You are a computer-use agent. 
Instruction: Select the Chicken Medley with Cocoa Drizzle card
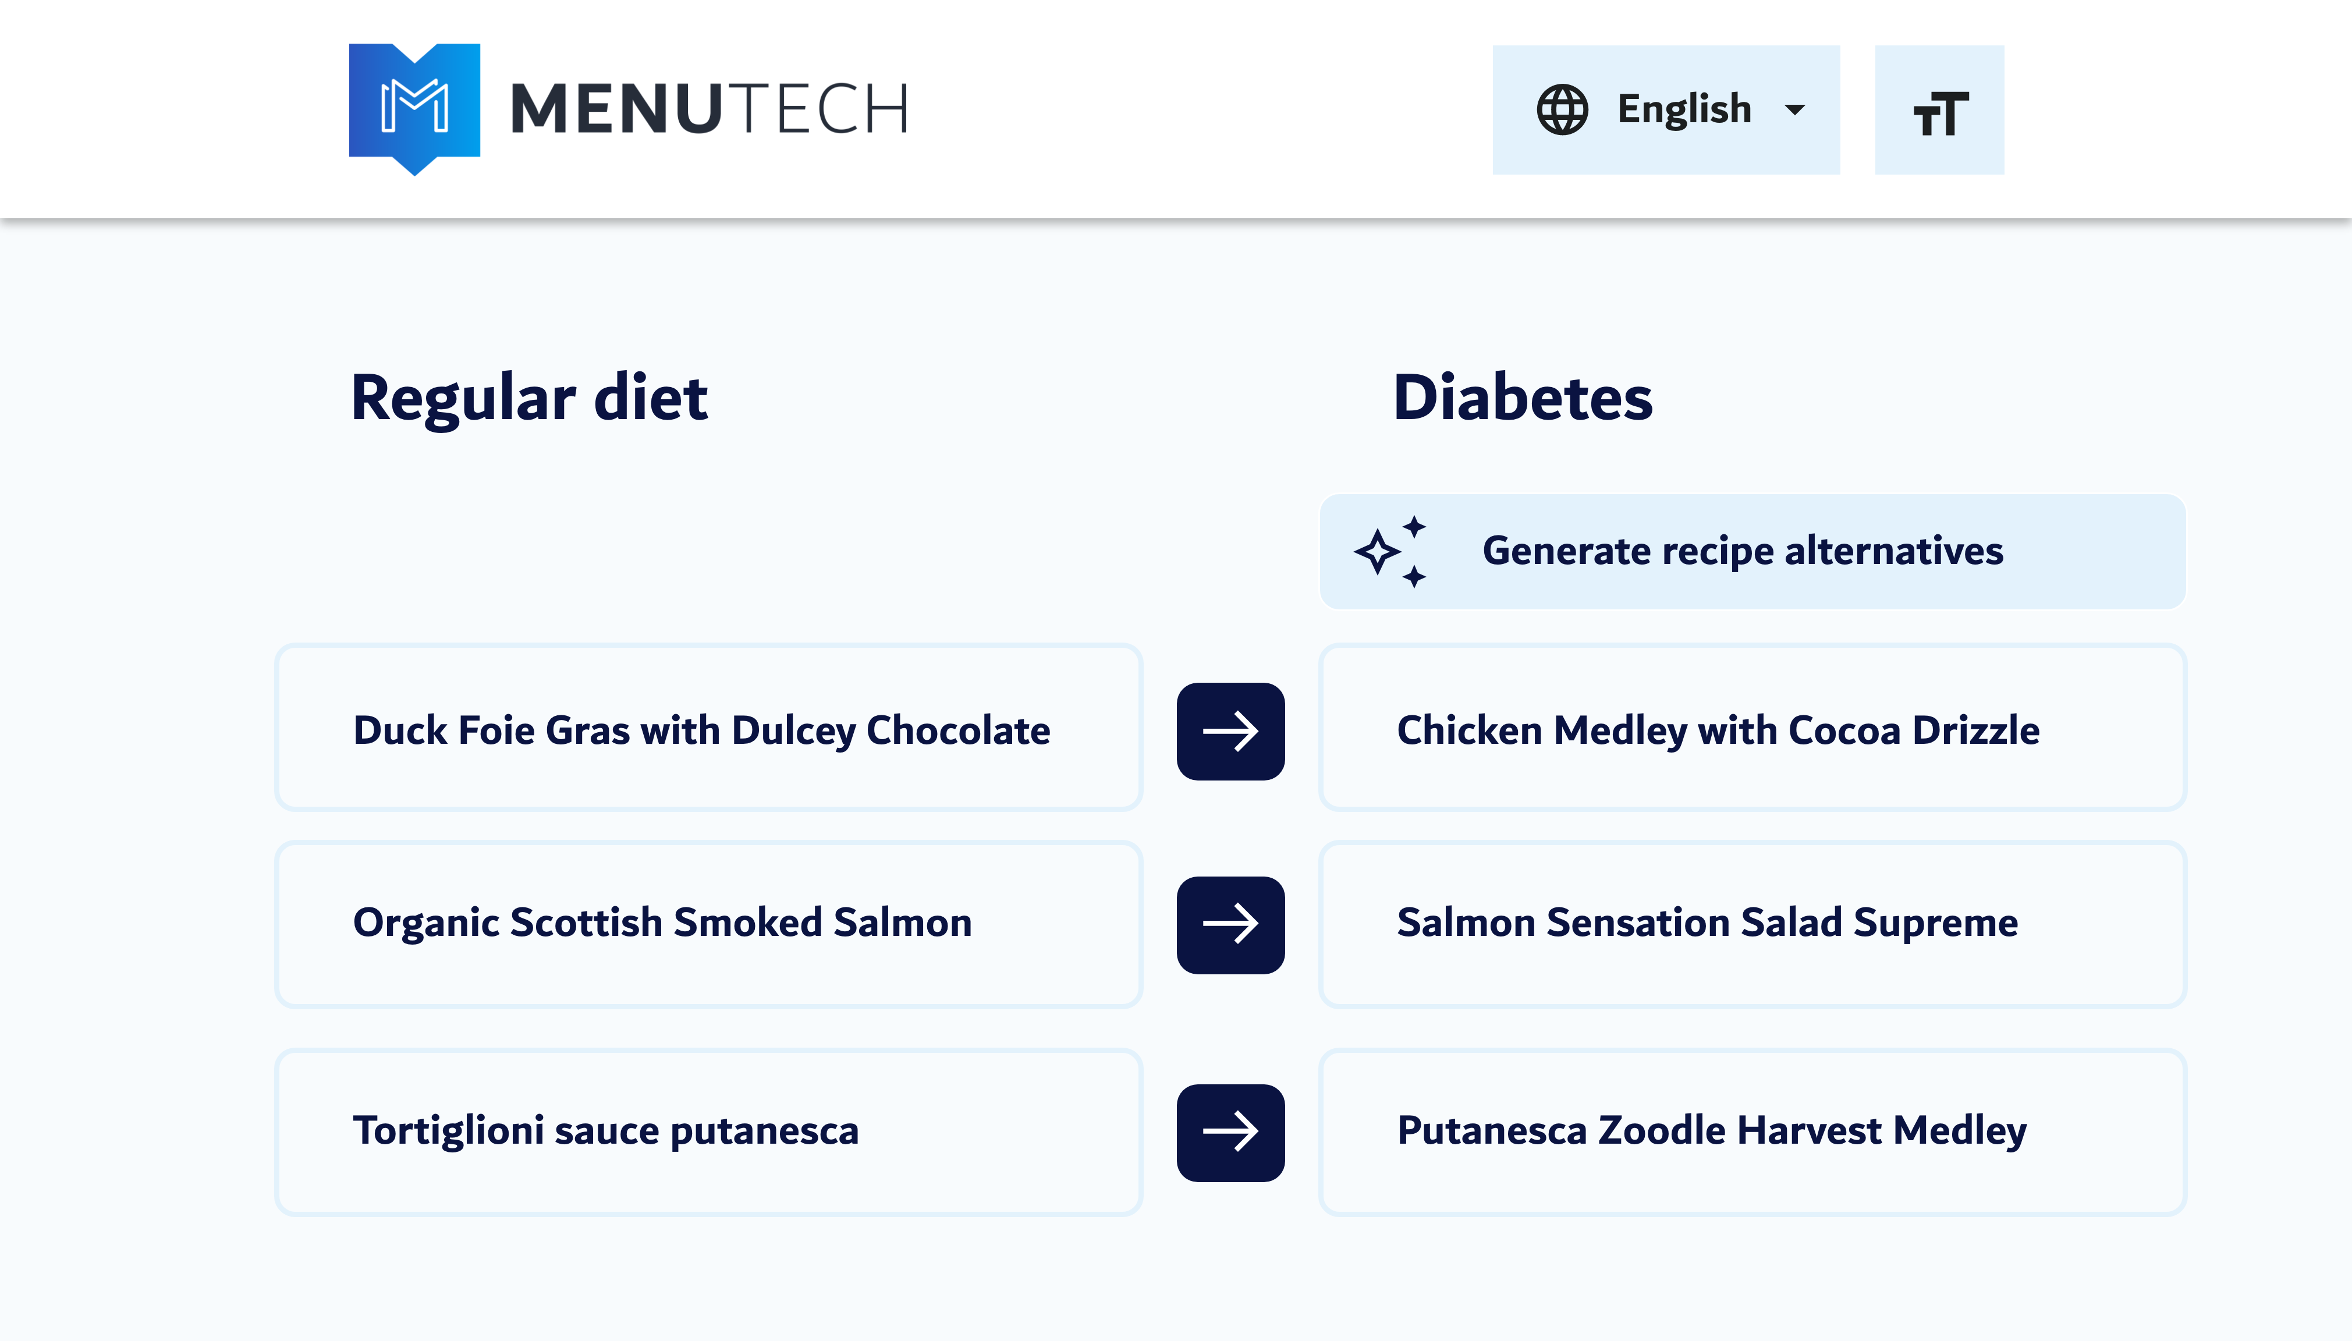[x=1753, y=729]
